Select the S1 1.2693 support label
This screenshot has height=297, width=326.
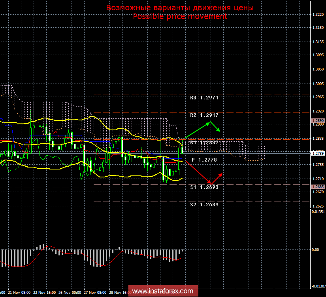click(204, 187)
